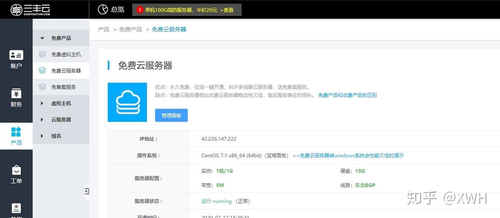500x218 pixels.
Task: Open the windows系统性能欠佳 notice link
Action: coord(348,156)
